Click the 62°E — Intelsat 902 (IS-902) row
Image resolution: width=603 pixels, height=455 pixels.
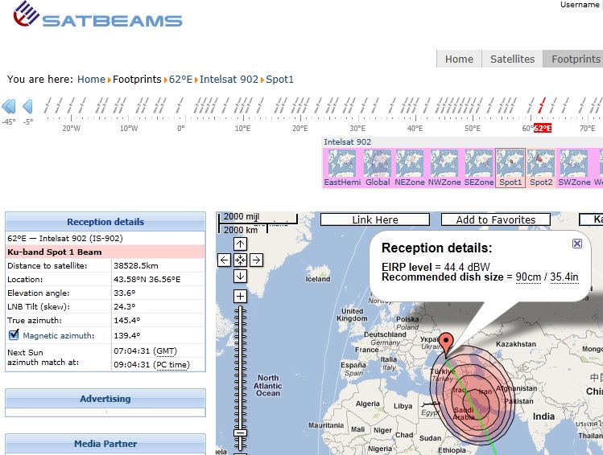[x=105, y=238]
